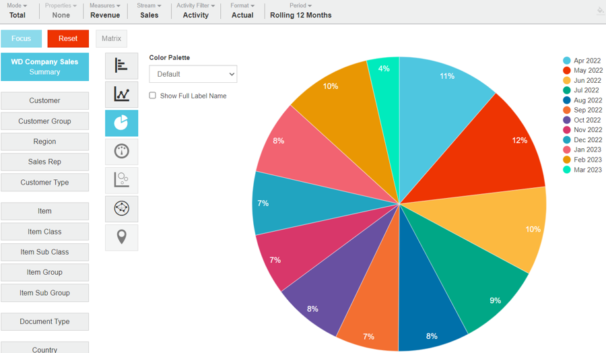
Task: Toggle Apr 2022 legend entry
Action: tap(582, 61)
